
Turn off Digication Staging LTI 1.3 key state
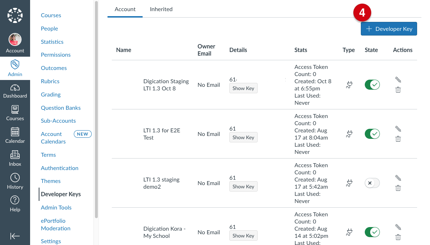coord(372,85)
